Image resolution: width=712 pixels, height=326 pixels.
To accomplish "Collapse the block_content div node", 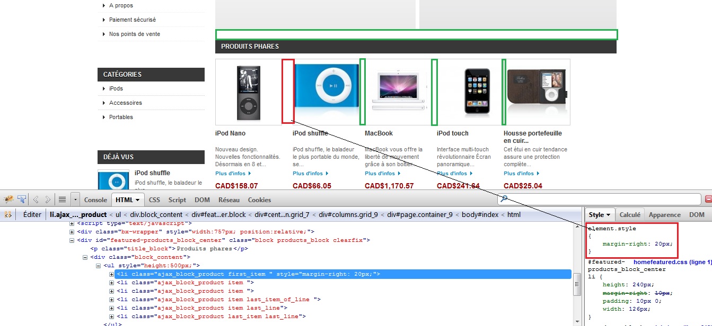I will 85,257.
